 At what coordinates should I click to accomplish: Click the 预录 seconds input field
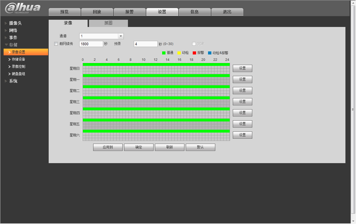point(145,44)
